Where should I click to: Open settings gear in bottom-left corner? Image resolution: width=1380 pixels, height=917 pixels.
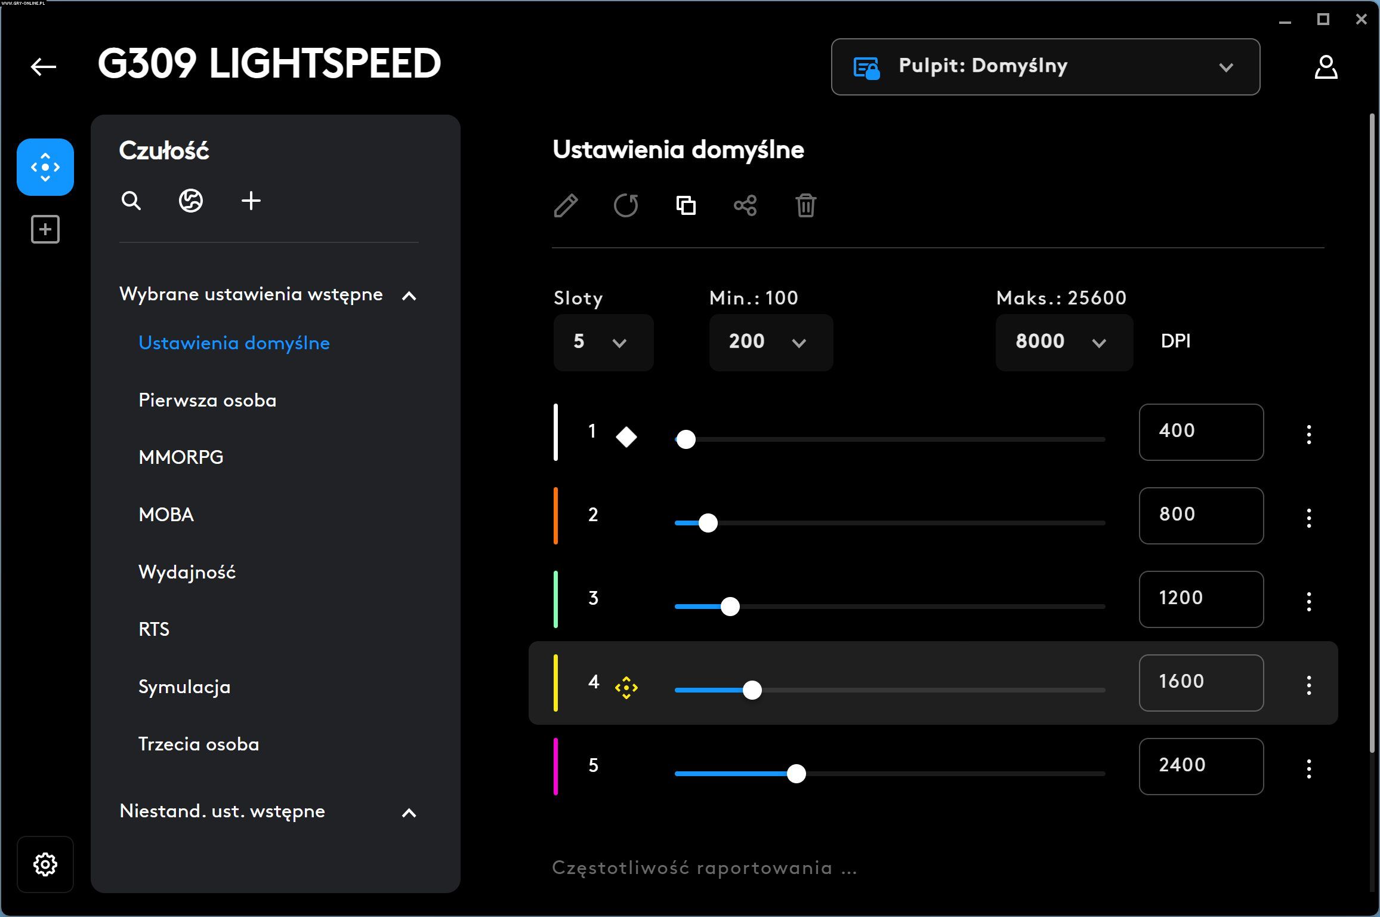click(x=45, y=864)
